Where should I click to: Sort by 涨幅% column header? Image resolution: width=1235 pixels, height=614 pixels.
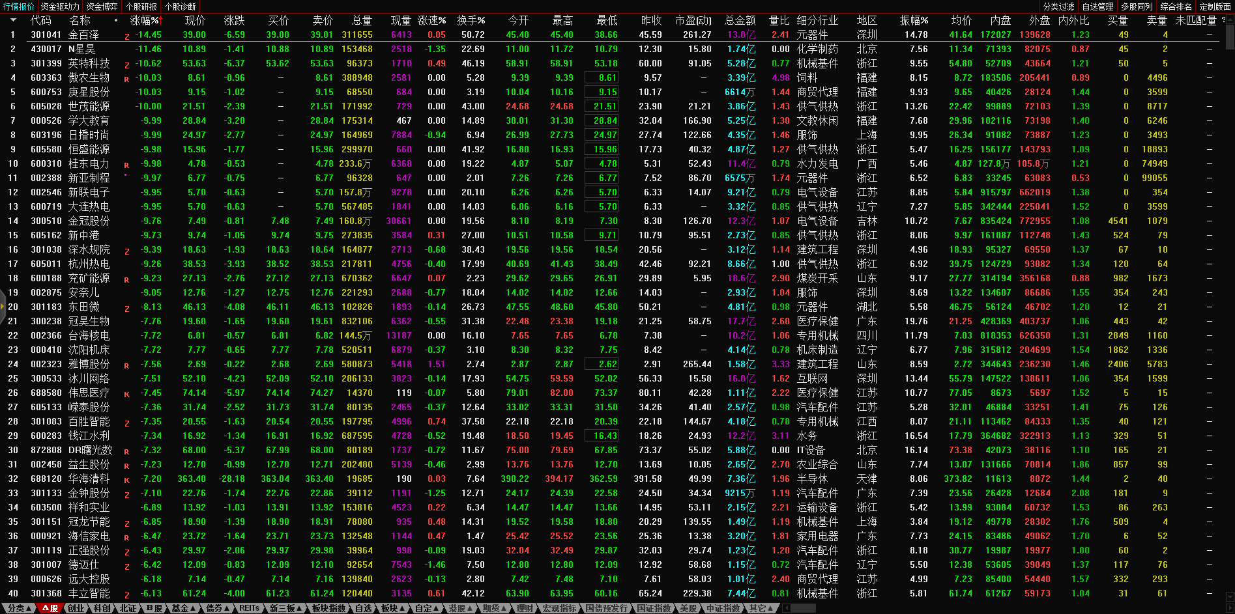click(x=144, y=20)
